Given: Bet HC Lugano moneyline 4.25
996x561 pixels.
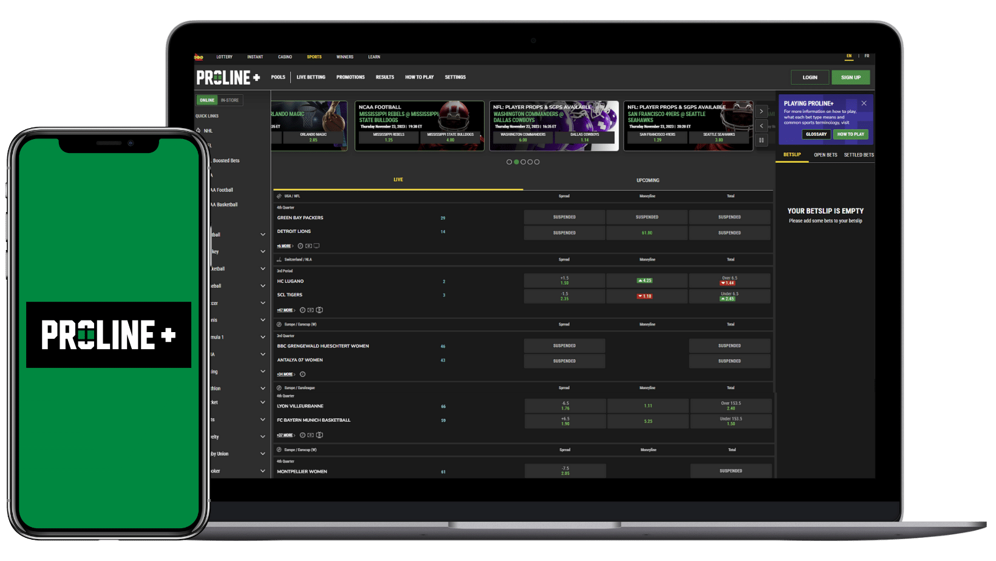Looking at the screenshot, I should point(647,280).
